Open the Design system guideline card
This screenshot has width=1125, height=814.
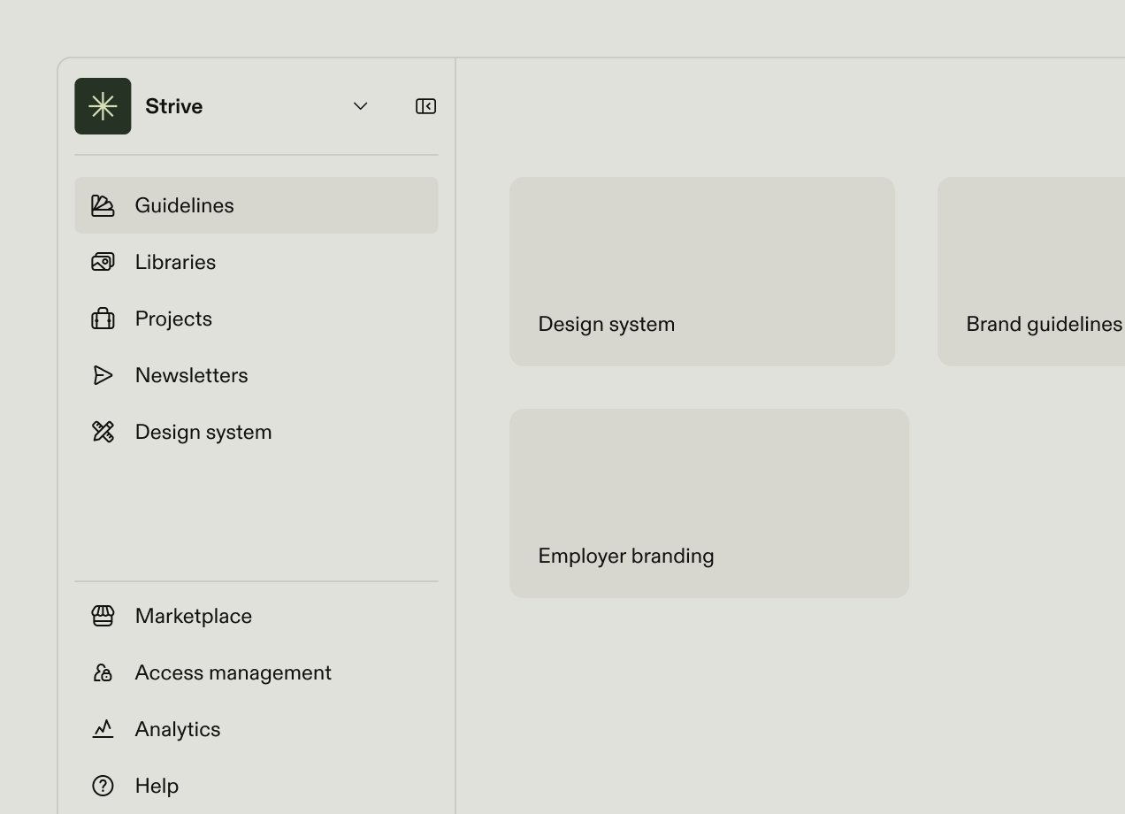coord(701,271)
